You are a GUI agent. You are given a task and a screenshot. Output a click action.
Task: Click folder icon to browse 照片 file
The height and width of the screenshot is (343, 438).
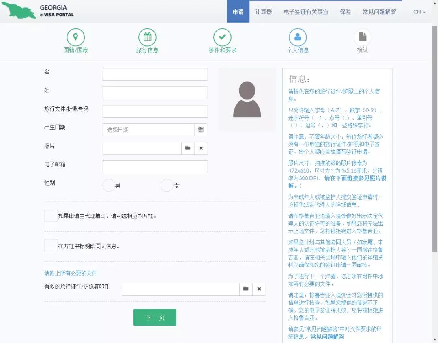click(188, 148)
